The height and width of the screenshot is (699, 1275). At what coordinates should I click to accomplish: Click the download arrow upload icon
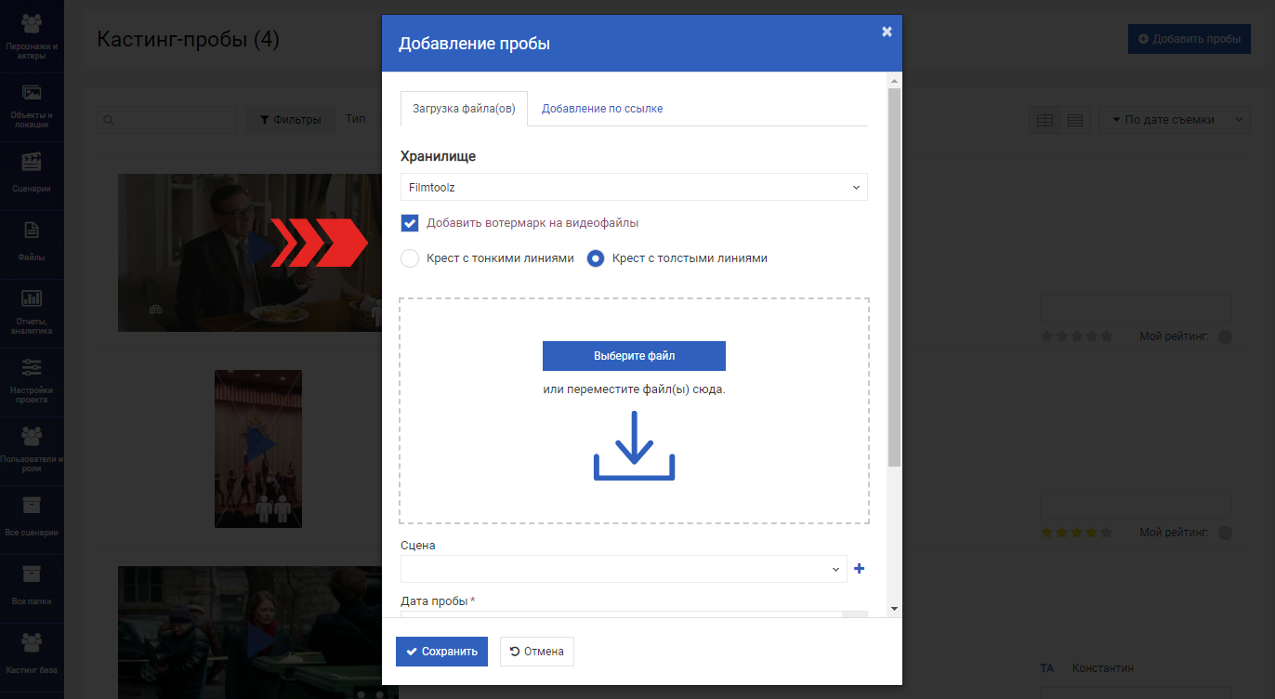[634, 447]
